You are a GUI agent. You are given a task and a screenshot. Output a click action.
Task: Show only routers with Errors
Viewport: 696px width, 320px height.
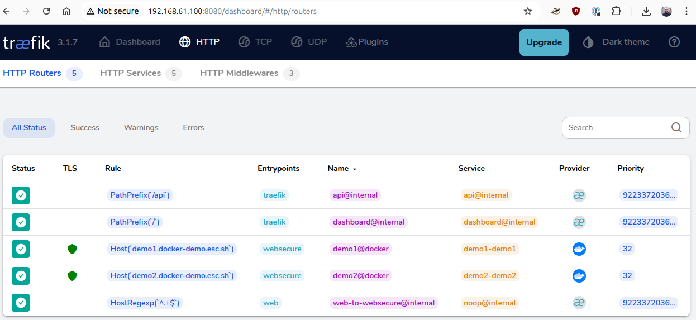click(193, 128)
